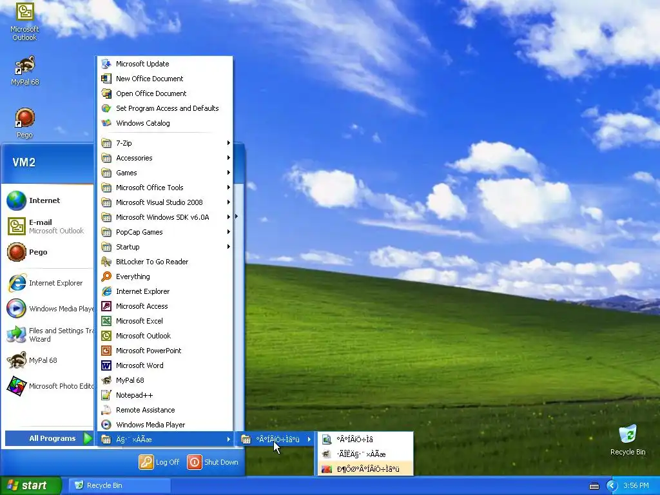Open Microsoft Access
The image size is (660, 495).
(x=165, y=306)
